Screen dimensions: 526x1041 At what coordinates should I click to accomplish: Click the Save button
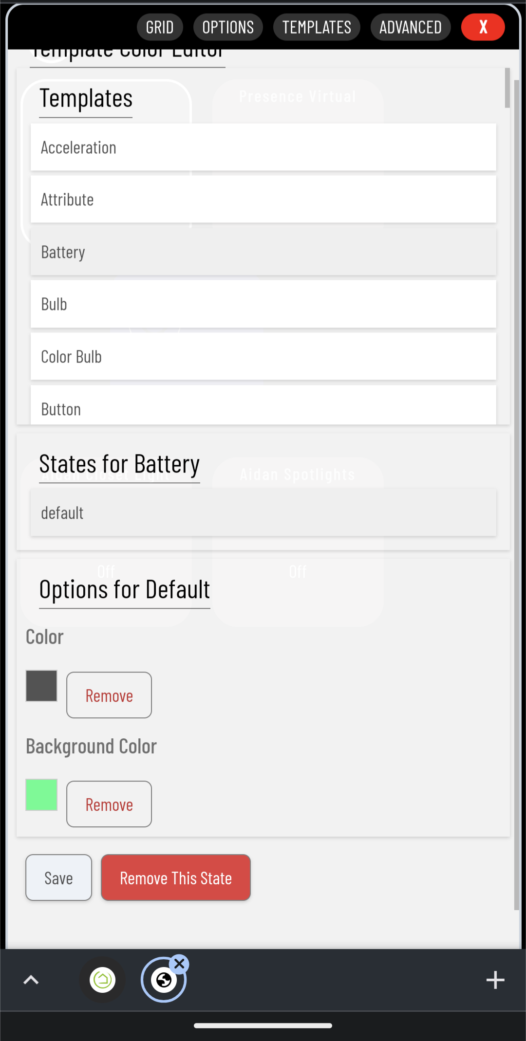point(58,877)
